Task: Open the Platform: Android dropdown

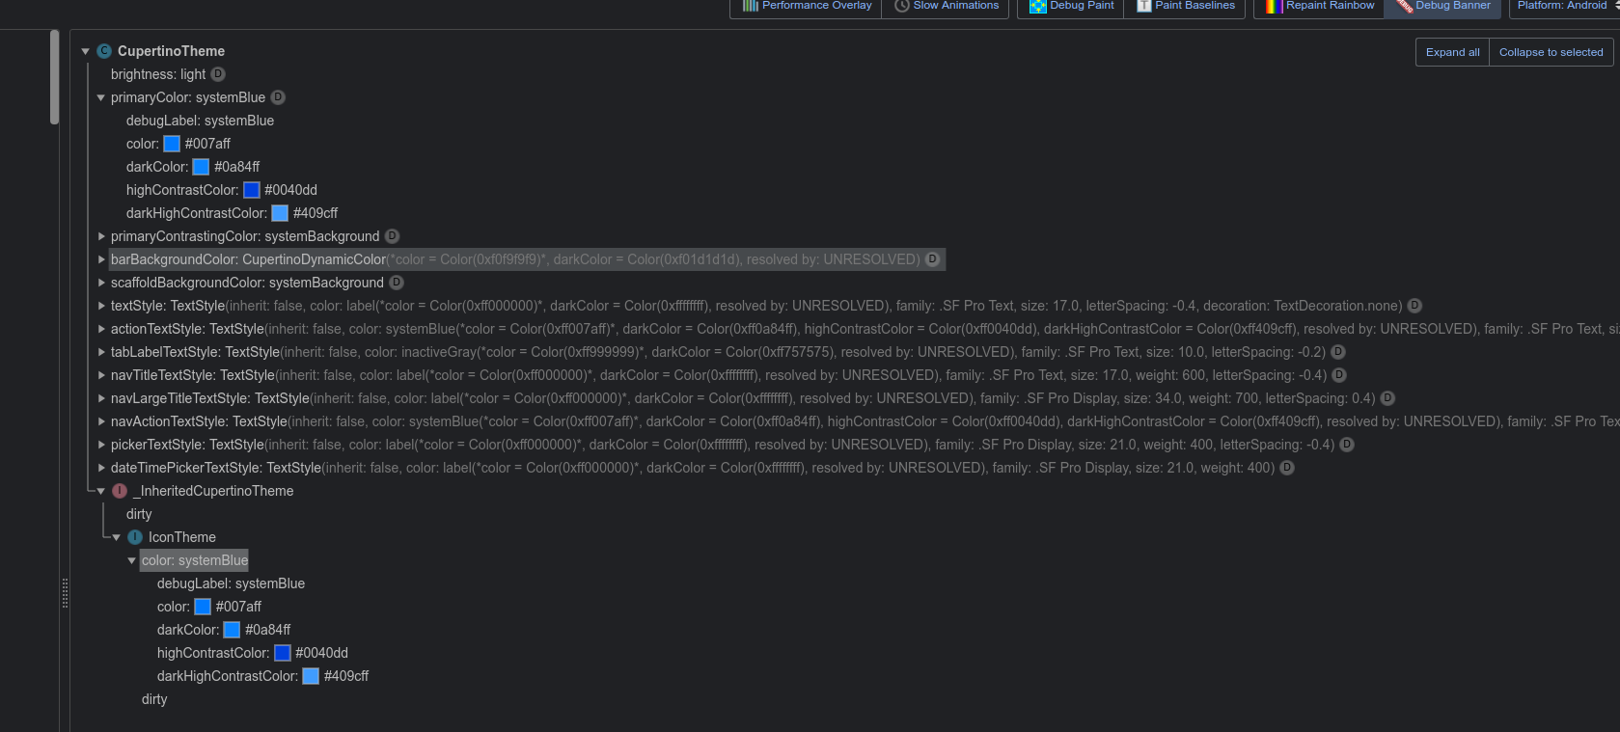Action: click(x=1565, y=7)
